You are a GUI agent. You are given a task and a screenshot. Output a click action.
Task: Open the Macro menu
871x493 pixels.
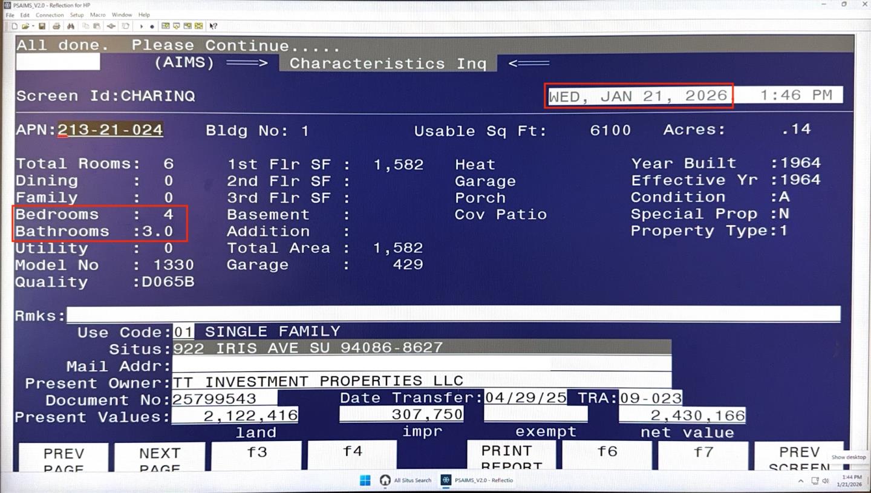[x=97, y=15]
